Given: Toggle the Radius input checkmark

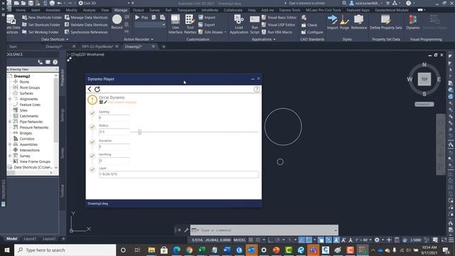Looking at the screenshot, I should 92,127.
